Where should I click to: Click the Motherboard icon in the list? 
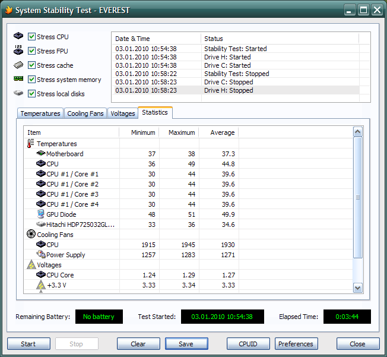coord(41,154)
